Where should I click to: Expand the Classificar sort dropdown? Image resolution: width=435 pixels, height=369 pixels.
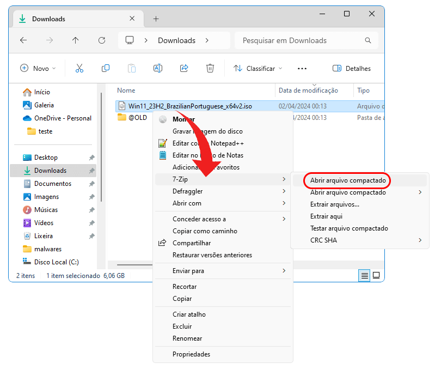pyautogui.click(x=258, y=68)
